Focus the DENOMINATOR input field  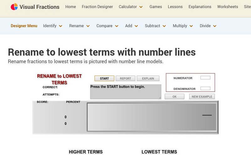[x=205, y=89]
